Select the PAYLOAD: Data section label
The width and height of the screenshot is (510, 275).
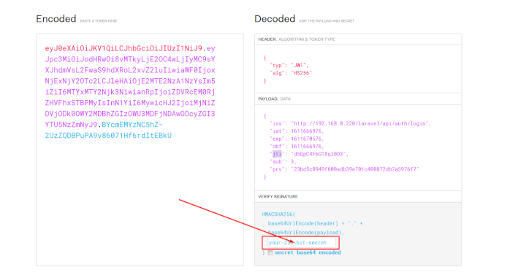(274, 99)
